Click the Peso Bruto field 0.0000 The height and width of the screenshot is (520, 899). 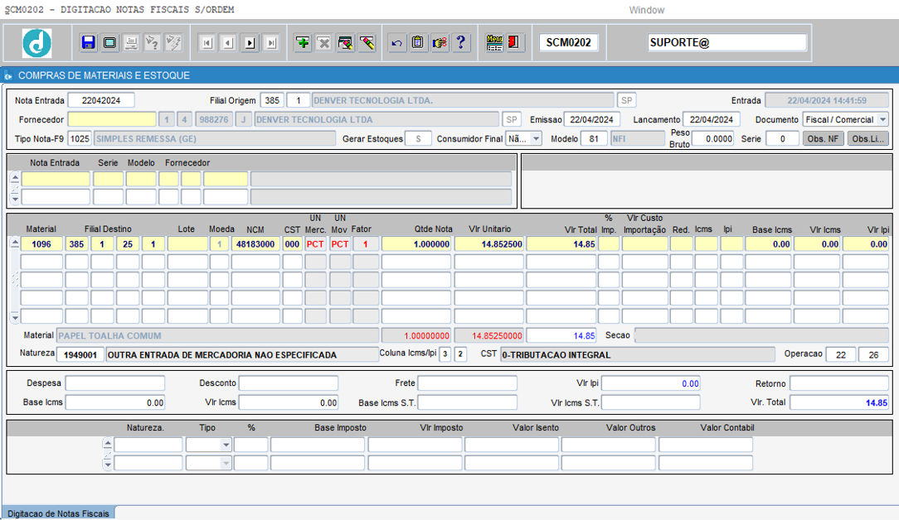point(712,138)
